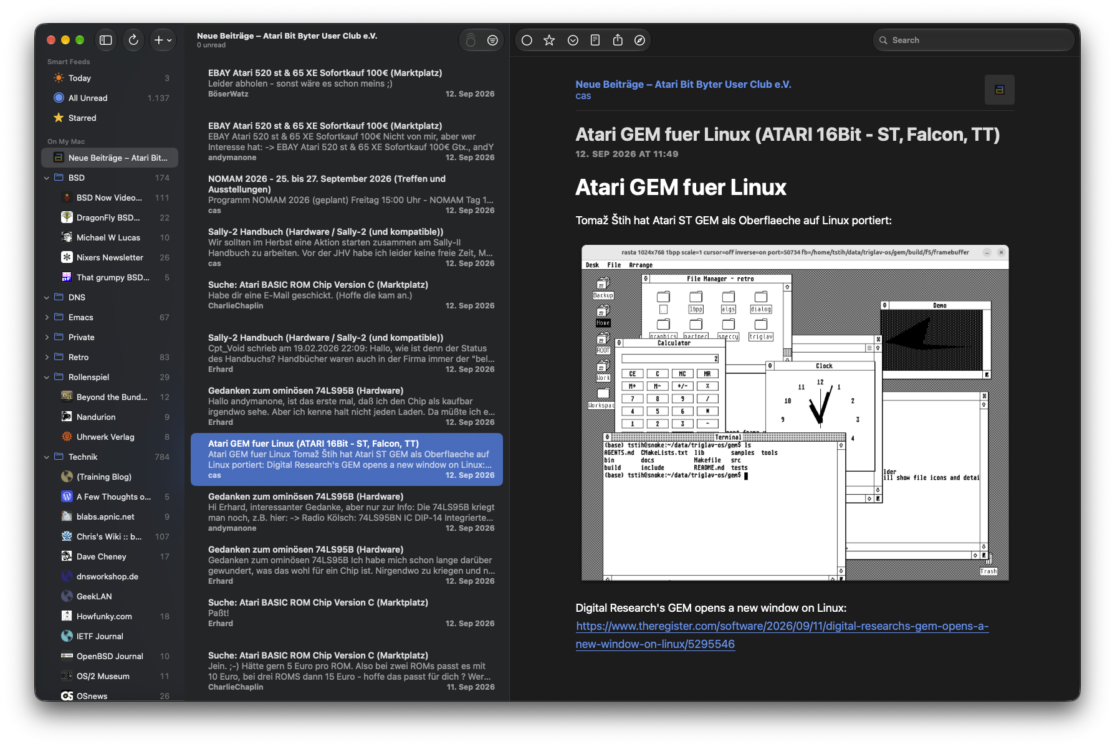Open Sally-2 Handbuch article by Erhard

(347, 353)
